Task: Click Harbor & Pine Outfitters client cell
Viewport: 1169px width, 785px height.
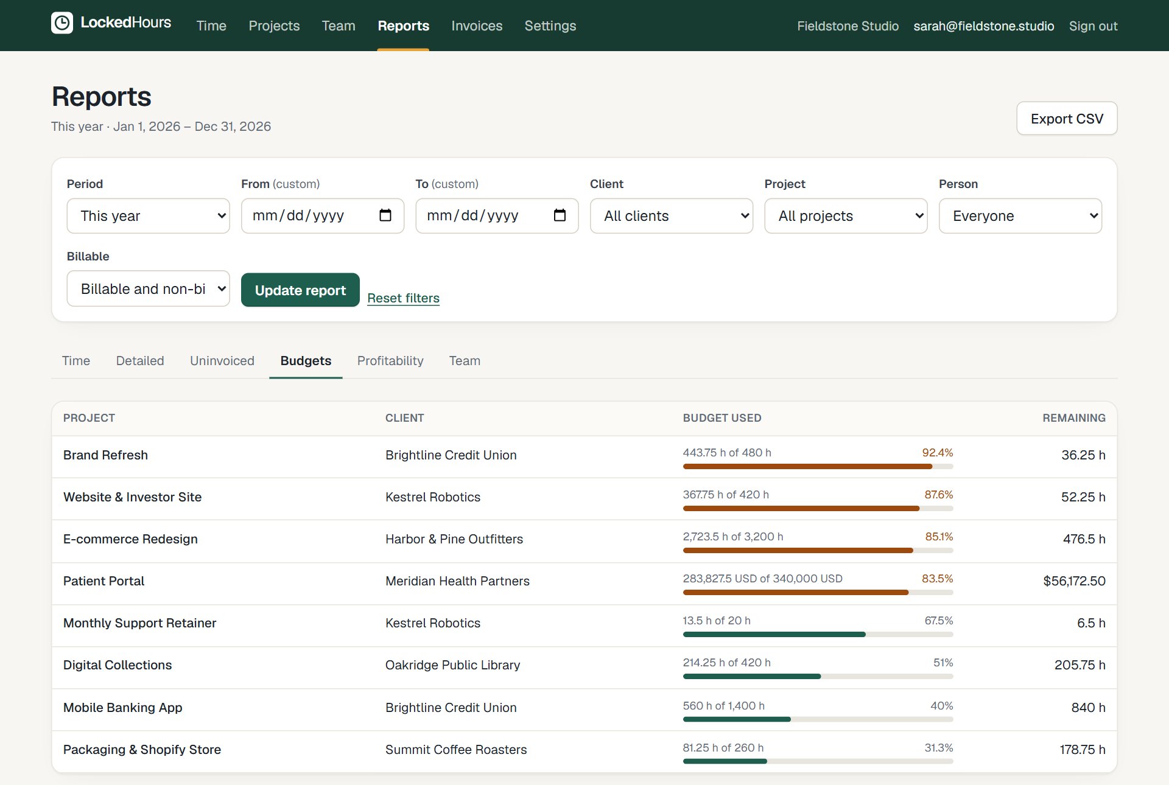Action: click(x=454, y=539)
